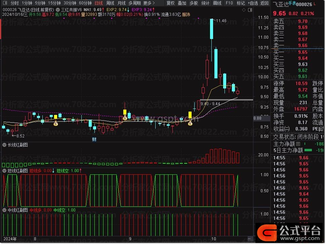This screenshot has height=244, width=326.
Task: Switch to the 60分钟 period tab
Action: (85, 3)
